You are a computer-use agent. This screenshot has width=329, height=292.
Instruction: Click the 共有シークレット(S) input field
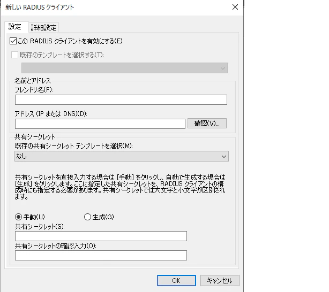tap(101, 236)
